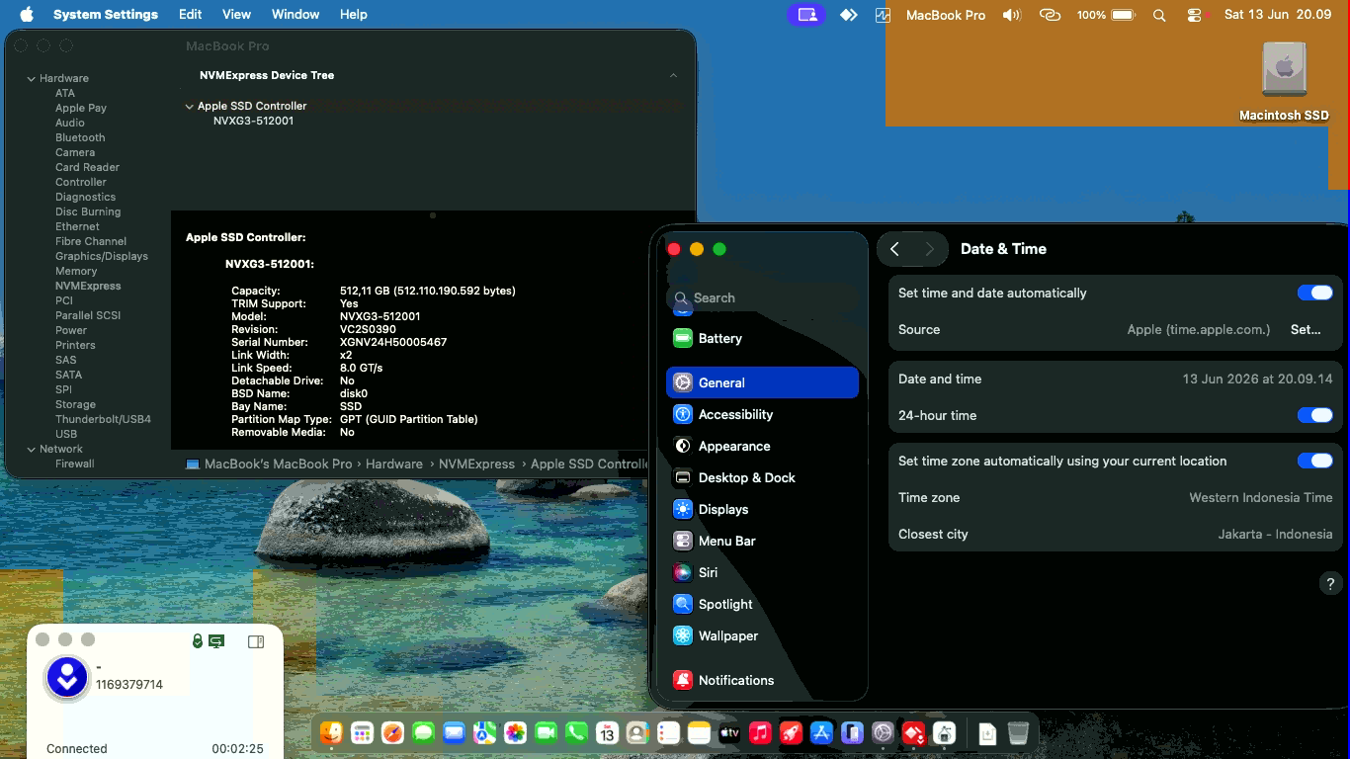
Task: Open Launchpad in the Dock
Action: click(x=363, y=732)
